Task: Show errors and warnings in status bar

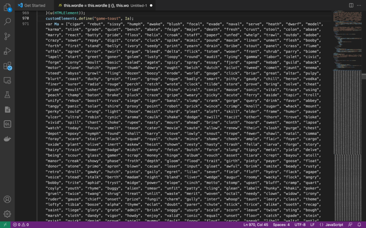Action: pyautogui.click(x=21, y=225)
